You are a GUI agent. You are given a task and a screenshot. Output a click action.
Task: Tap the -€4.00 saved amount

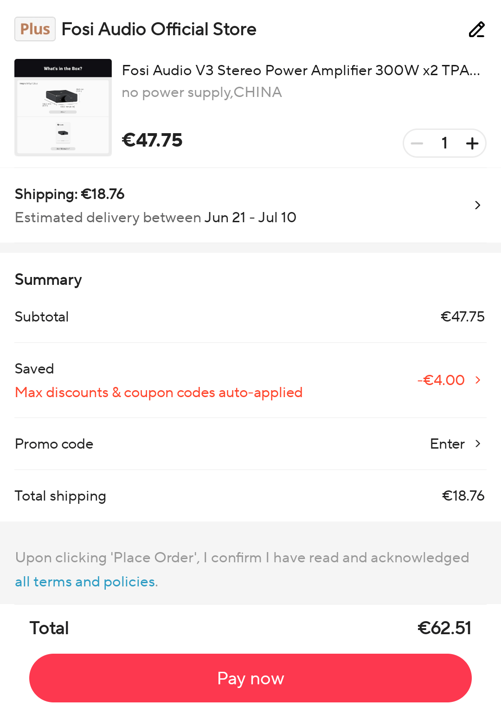pyautogui.click(x=441, y=380)
